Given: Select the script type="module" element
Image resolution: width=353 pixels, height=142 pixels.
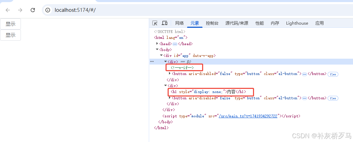Looking at the screenshot, I should pos(231,116).
